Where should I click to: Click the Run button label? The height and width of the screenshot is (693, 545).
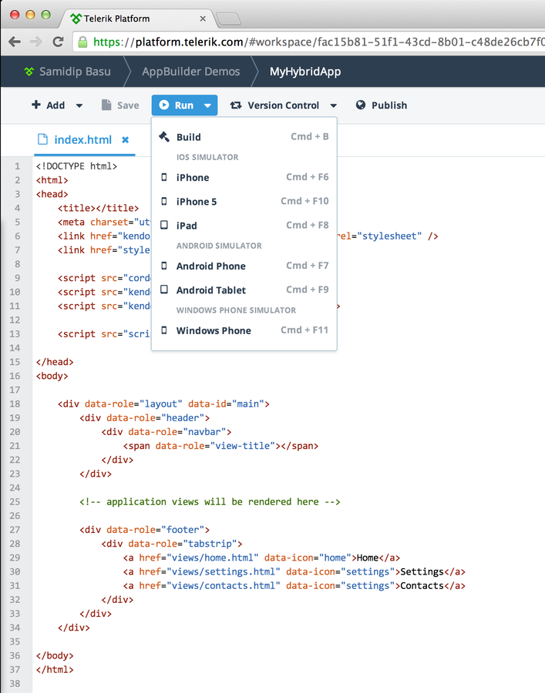pos(184,105)
